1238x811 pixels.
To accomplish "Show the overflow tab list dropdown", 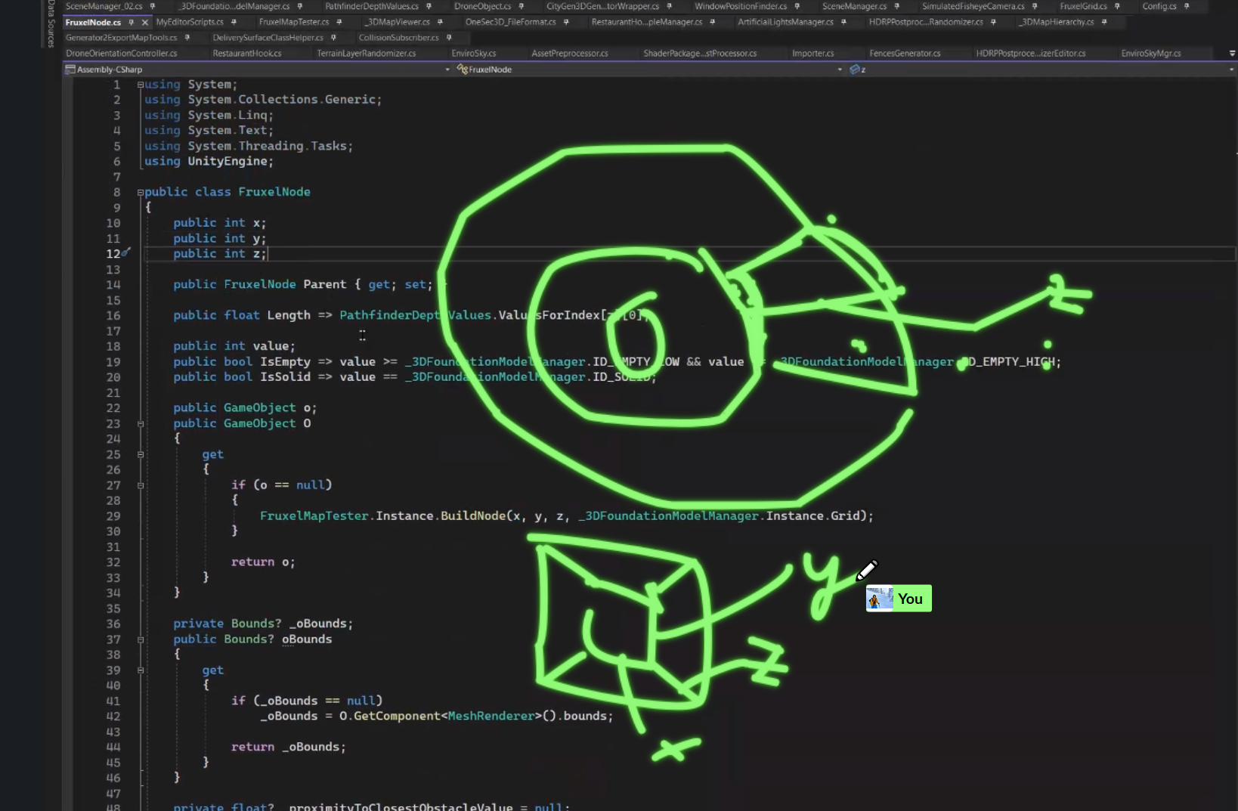I will [x=1232, y=54].
